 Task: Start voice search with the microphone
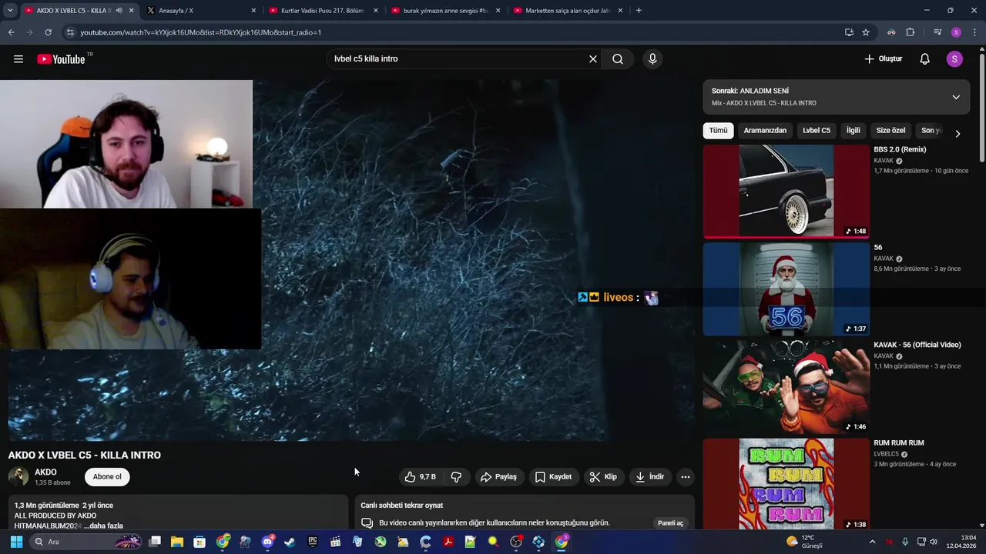pos(652,59)
